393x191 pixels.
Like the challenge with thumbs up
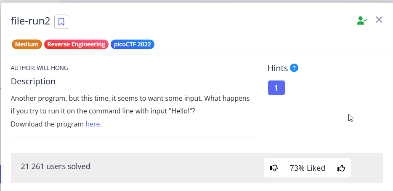click(x=341, y=168)
